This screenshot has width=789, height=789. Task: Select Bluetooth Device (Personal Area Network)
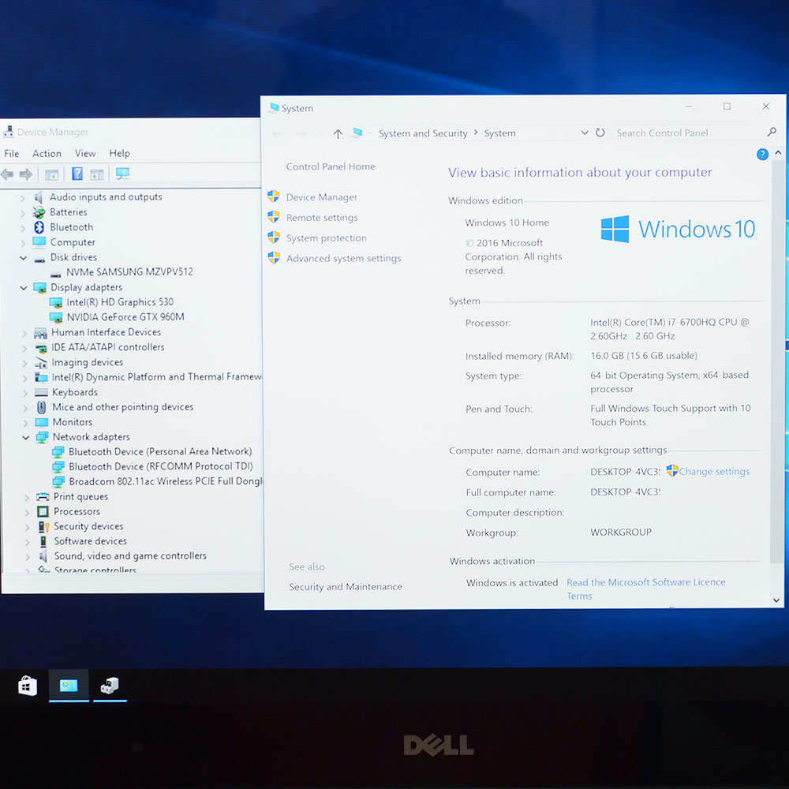click(x=160, y=451)
